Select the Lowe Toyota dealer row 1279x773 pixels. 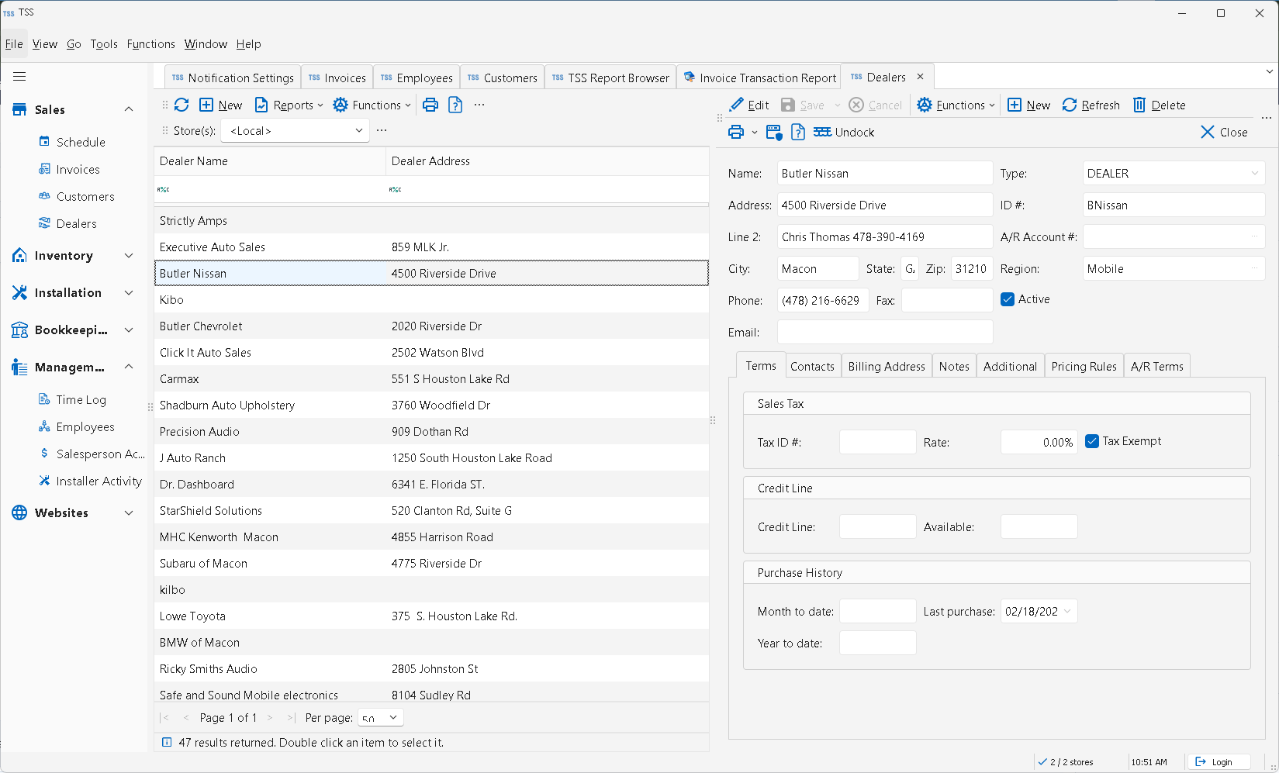(x=431, y=616)
